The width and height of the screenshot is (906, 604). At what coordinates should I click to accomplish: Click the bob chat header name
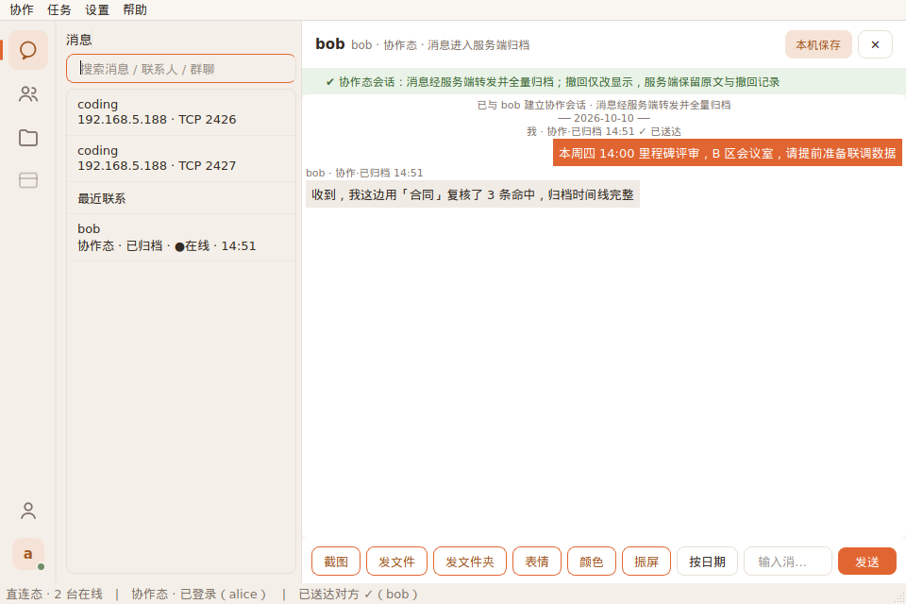tap(330, 44)
